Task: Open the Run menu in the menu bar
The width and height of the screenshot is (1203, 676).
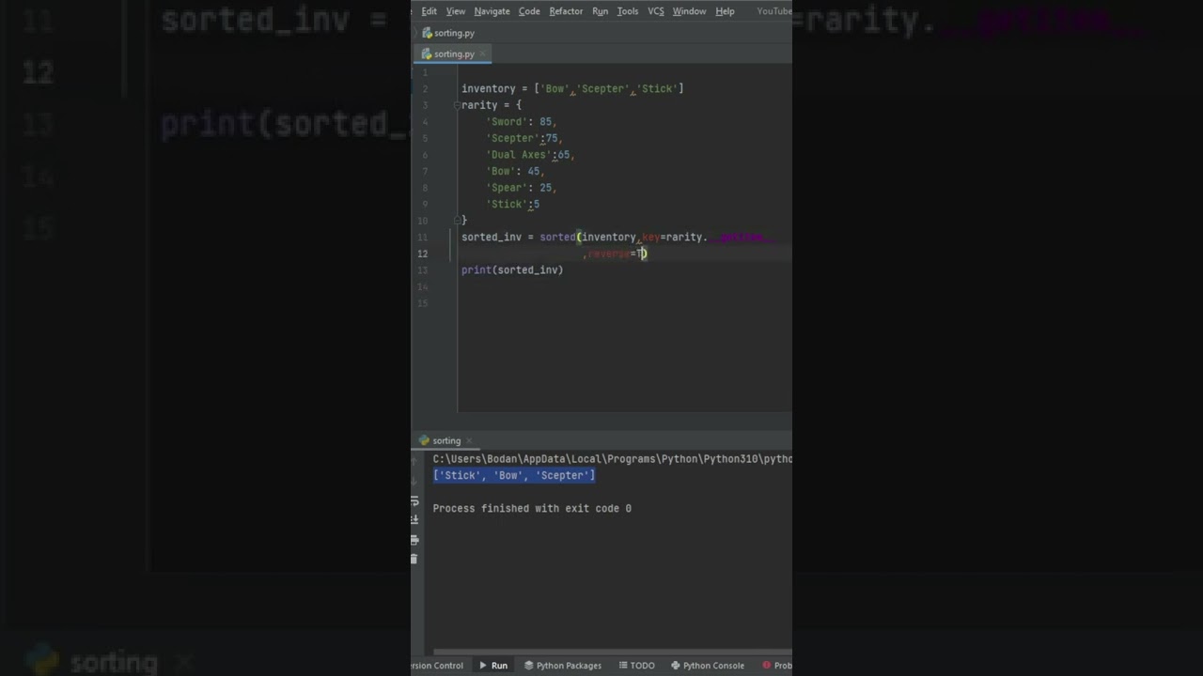Action: click(x=600, y=11)
